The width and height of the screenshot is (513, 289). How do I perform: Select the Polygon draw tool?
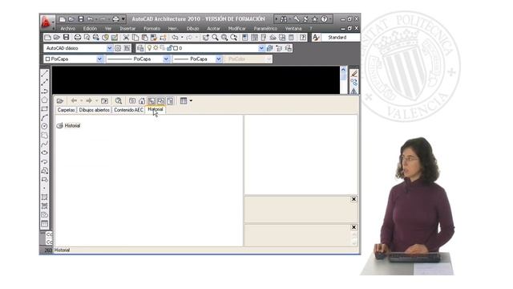[45, 100]
